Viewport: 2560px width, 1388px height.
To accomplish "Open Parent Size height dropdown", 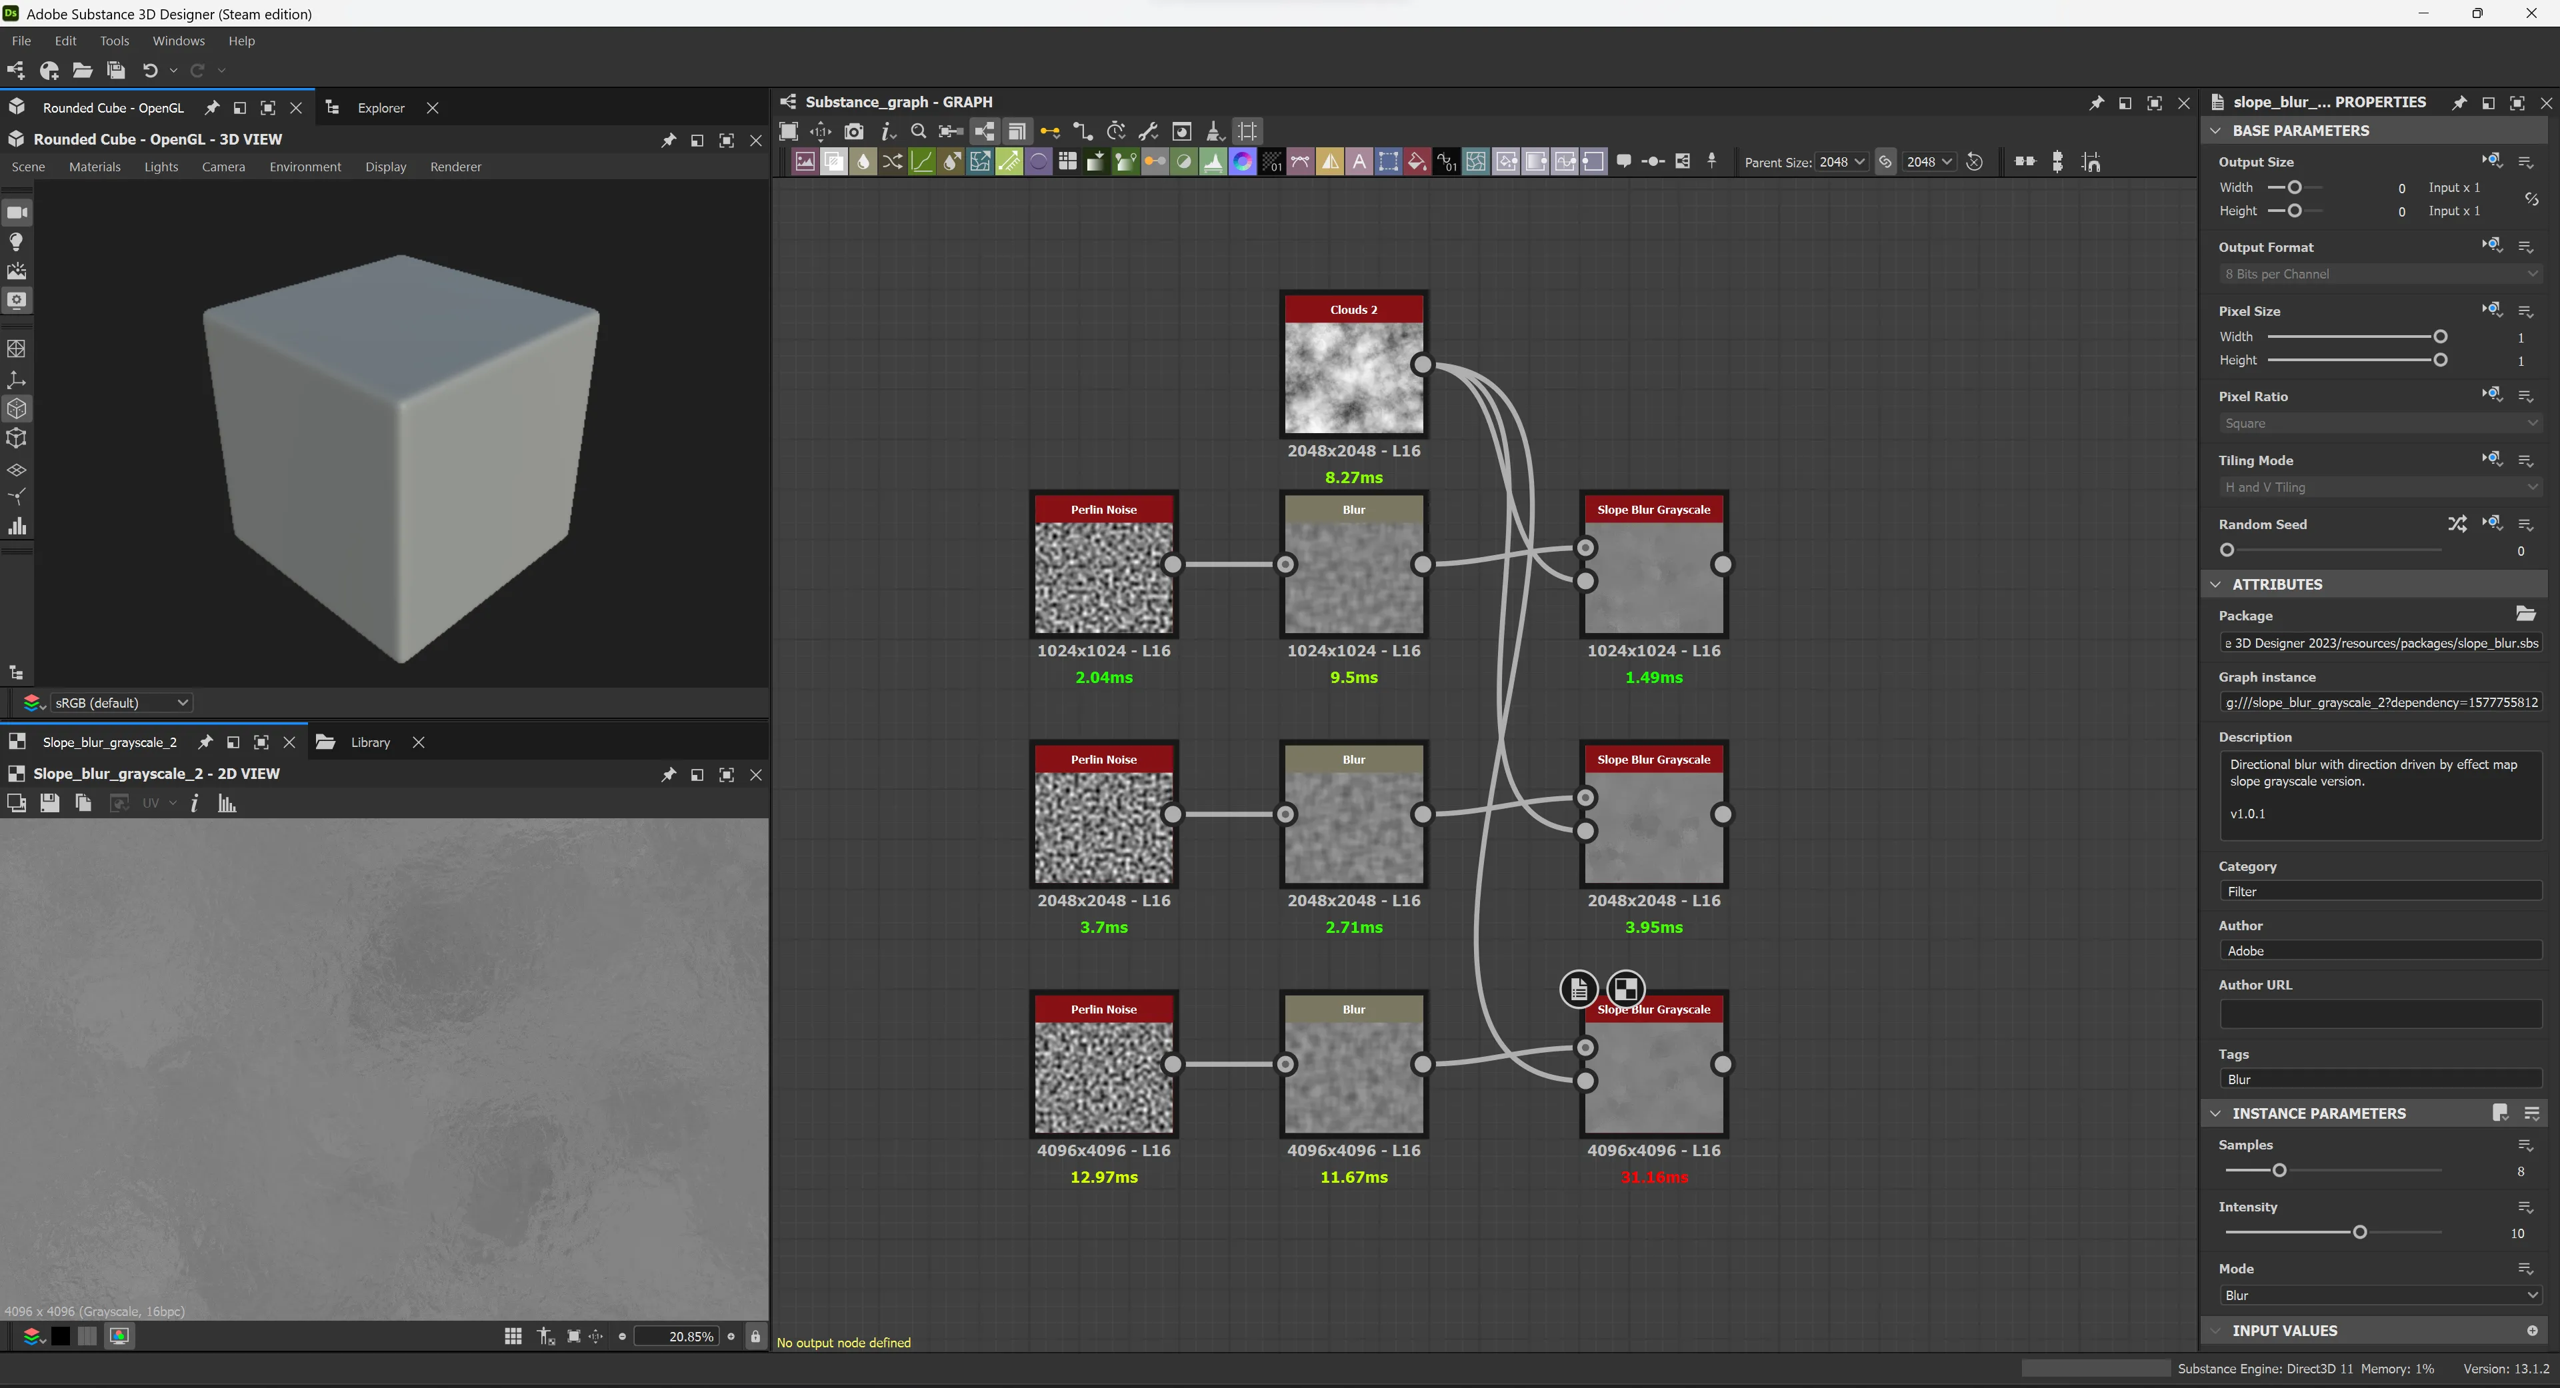I will (1929, 162).
